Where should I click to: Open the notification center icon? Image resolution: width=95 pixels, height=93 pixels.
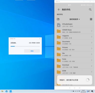[x=92, y=91]
